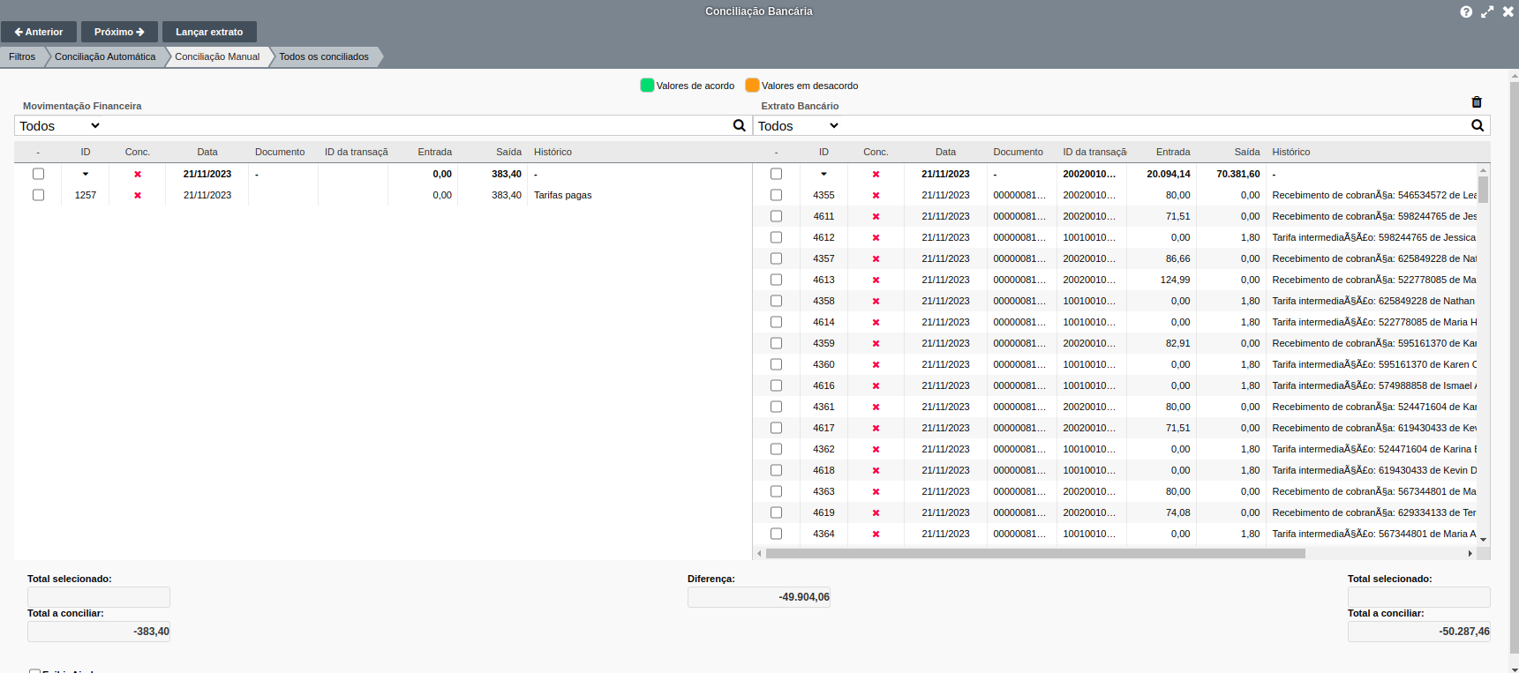Click red X status for row 4362
The image size is (1519, 673).
pos(876,449)
